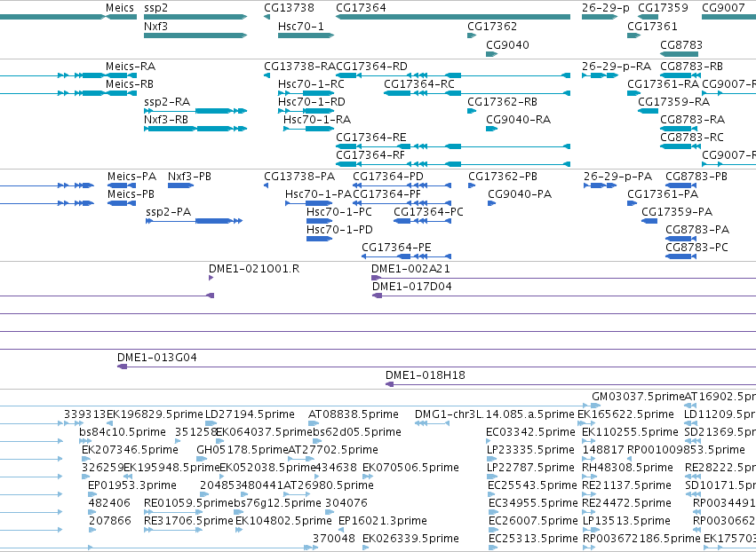
Task: Click the LD27194.5prime EST label
Action: point(250,414)
